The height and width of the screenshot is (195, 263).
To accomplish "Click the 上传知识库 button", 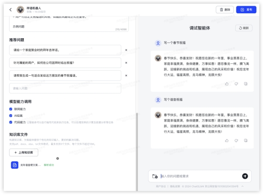I will 24,153.
